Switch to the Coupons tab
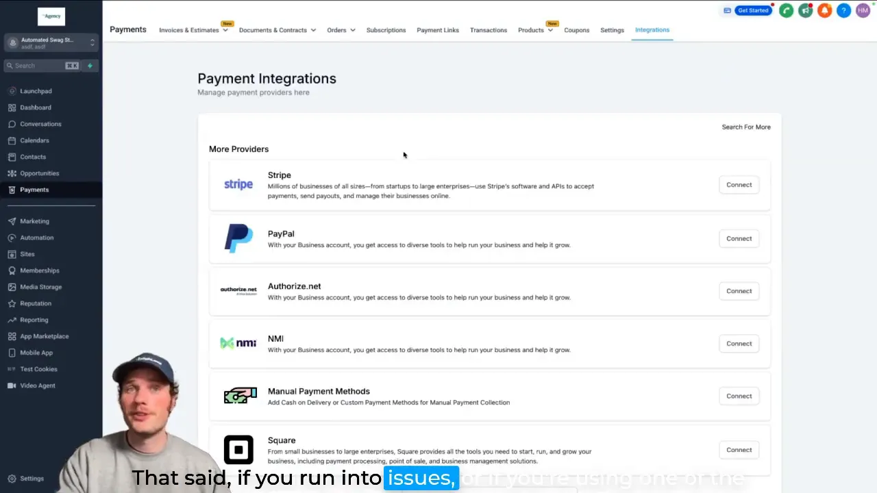This screenshot has width=877, height=493. click(x=577, y=30)
